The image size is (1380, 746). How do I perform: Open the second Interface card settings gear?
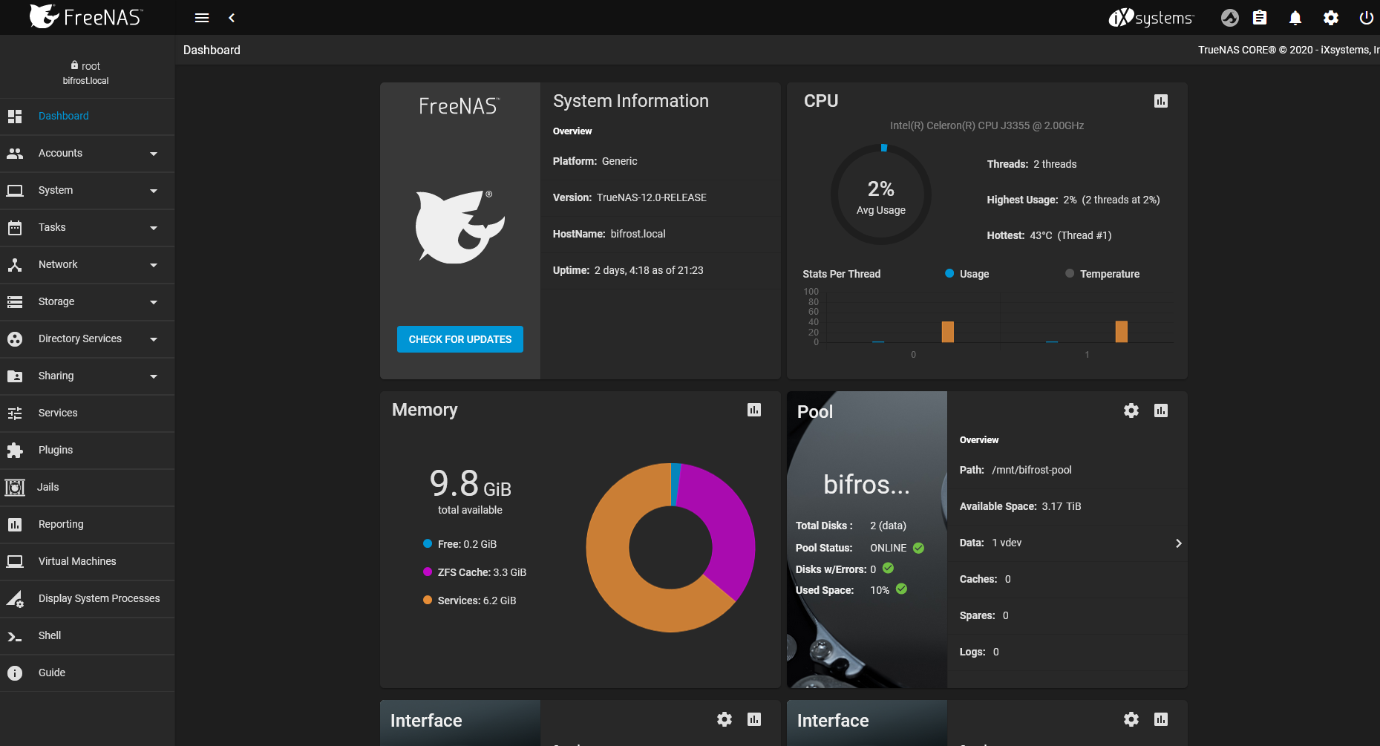click(1131, 719)
